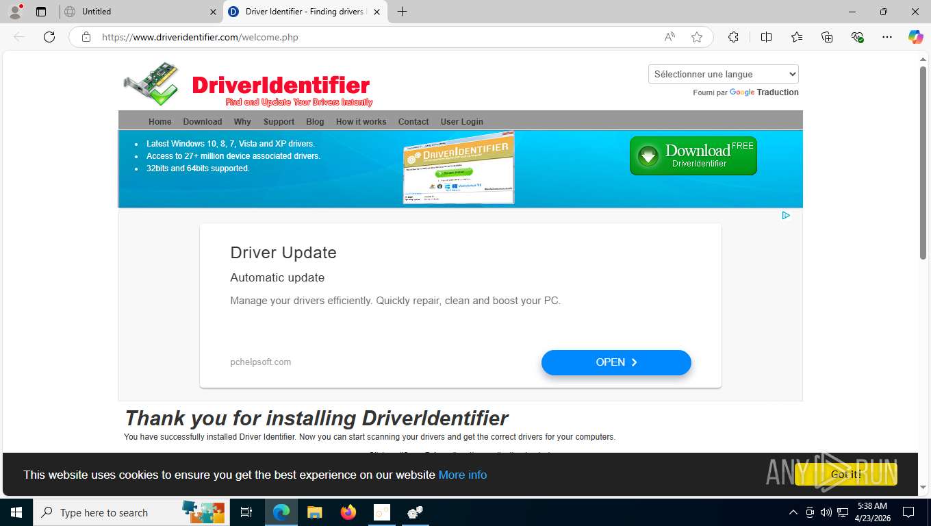Open the Windows Start menu
Viewport: 931px width, 526px height.
coord(16,512)
